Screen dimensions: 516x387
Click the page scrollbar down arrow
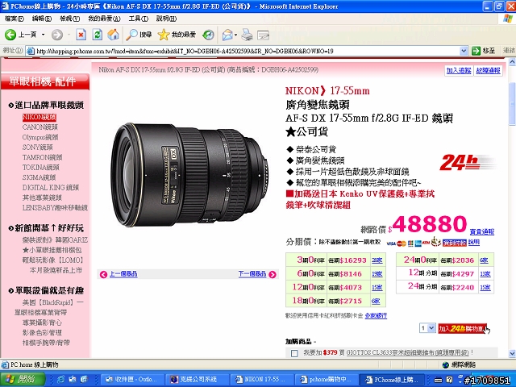tap(512, 353)
